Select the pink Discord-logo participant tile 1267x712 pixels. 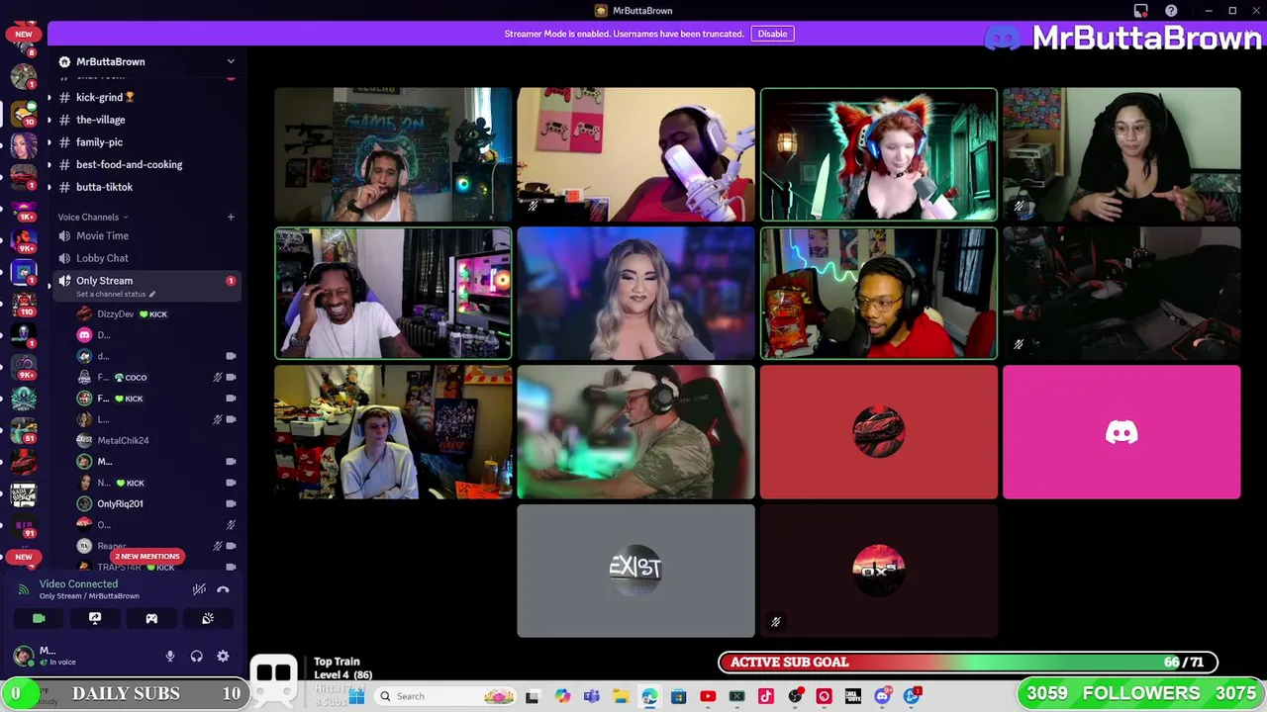pos(1121,432)
